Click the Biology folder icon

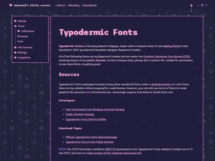click(x=16, y=52)
